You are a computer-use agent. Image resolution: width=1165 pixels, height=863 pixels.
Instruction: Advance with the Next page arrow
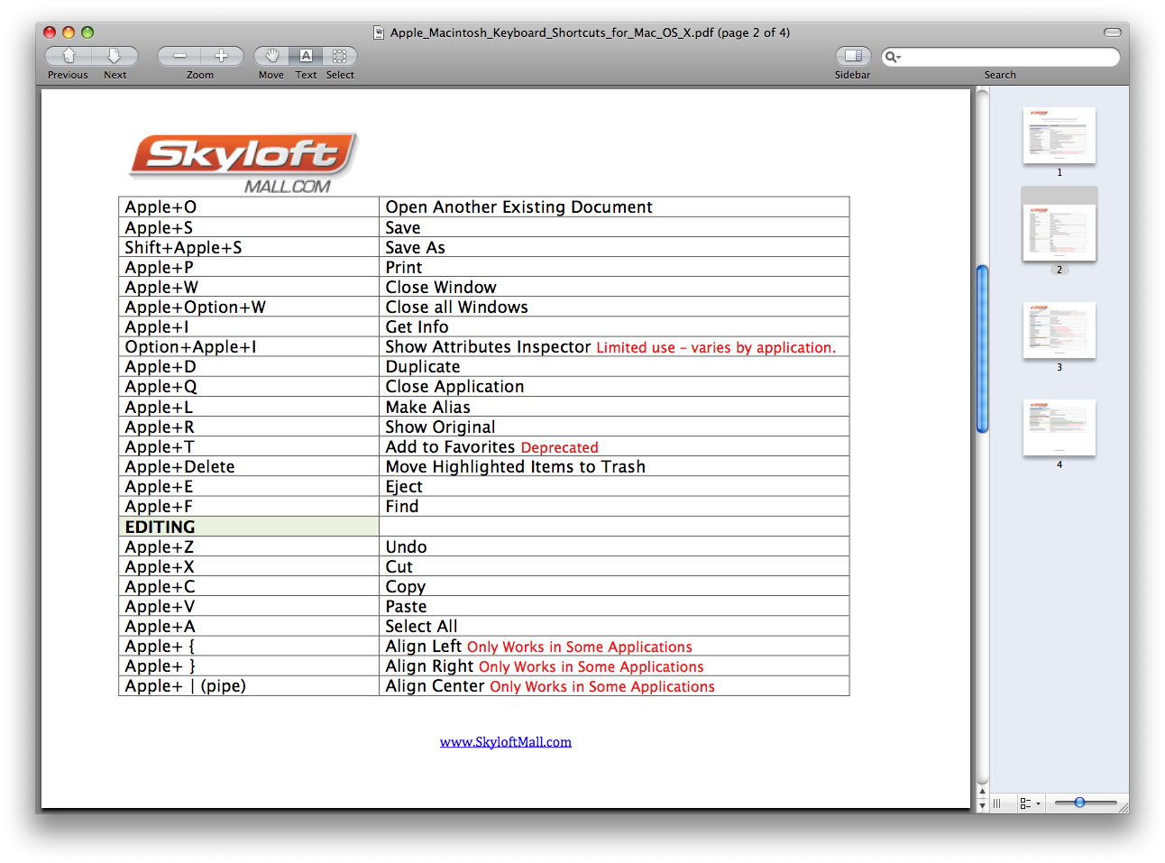(115, 56)
